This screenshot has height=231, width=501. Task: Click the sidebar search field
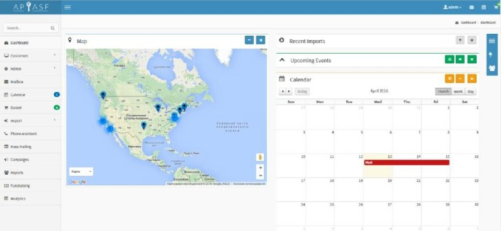(x=31, y=28)
